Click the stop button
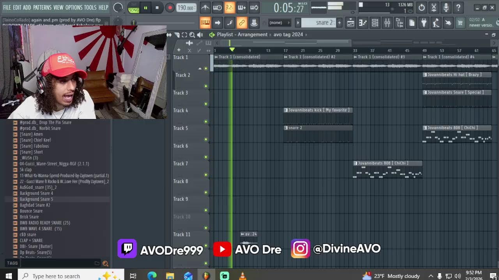 [x=157, y=7]
